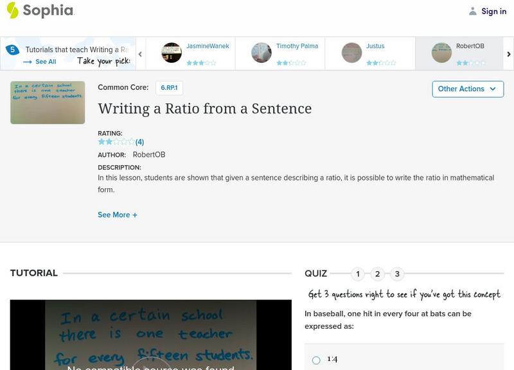Go to next tutorials with the right carousel arrow
Image resolution: width=514 pixels, height=370 pixels.
click(509, 54)
